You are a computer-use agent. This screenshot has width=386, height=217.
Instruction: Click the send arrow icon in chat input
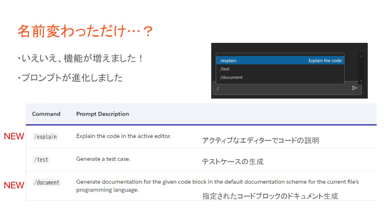coord(354,88)
